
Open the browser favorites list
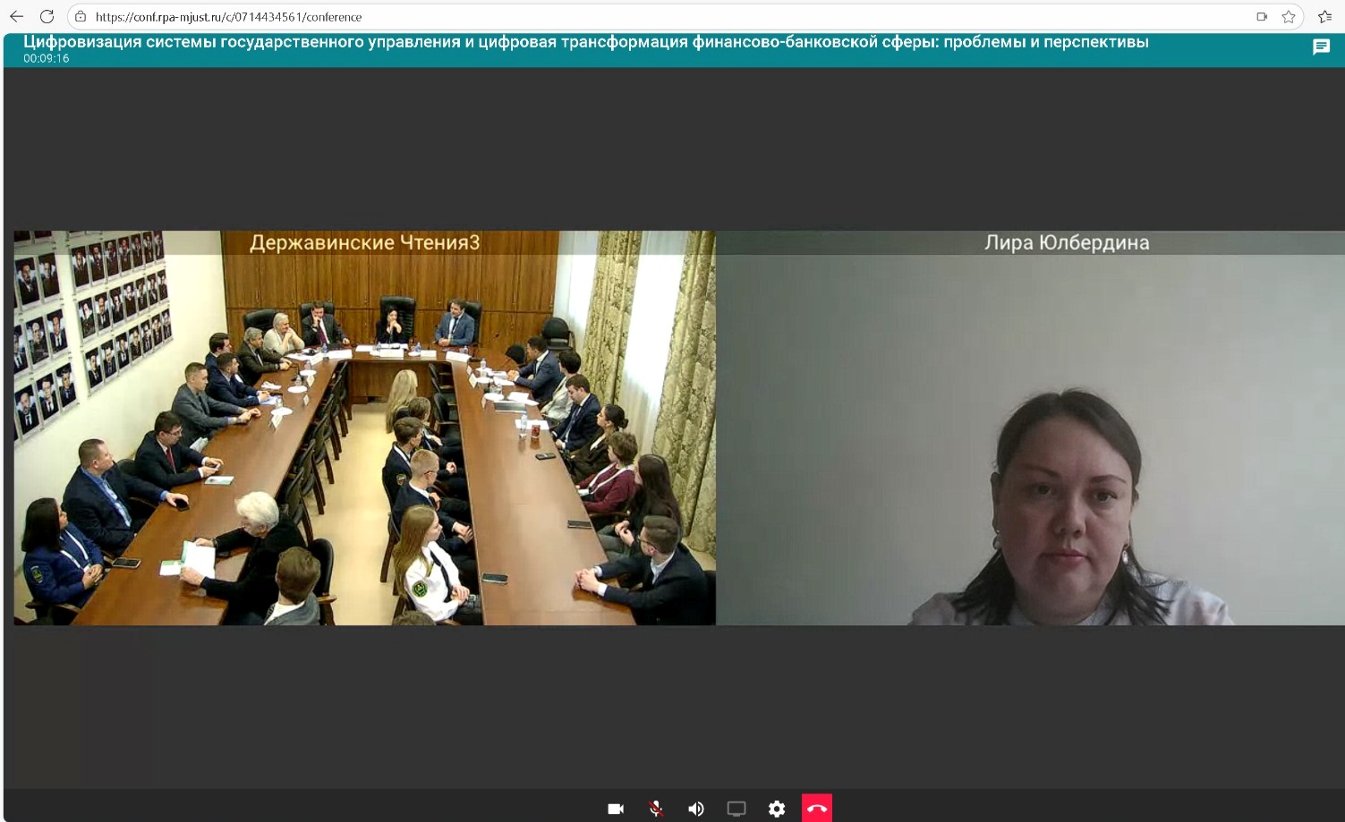click(1325, 16)
